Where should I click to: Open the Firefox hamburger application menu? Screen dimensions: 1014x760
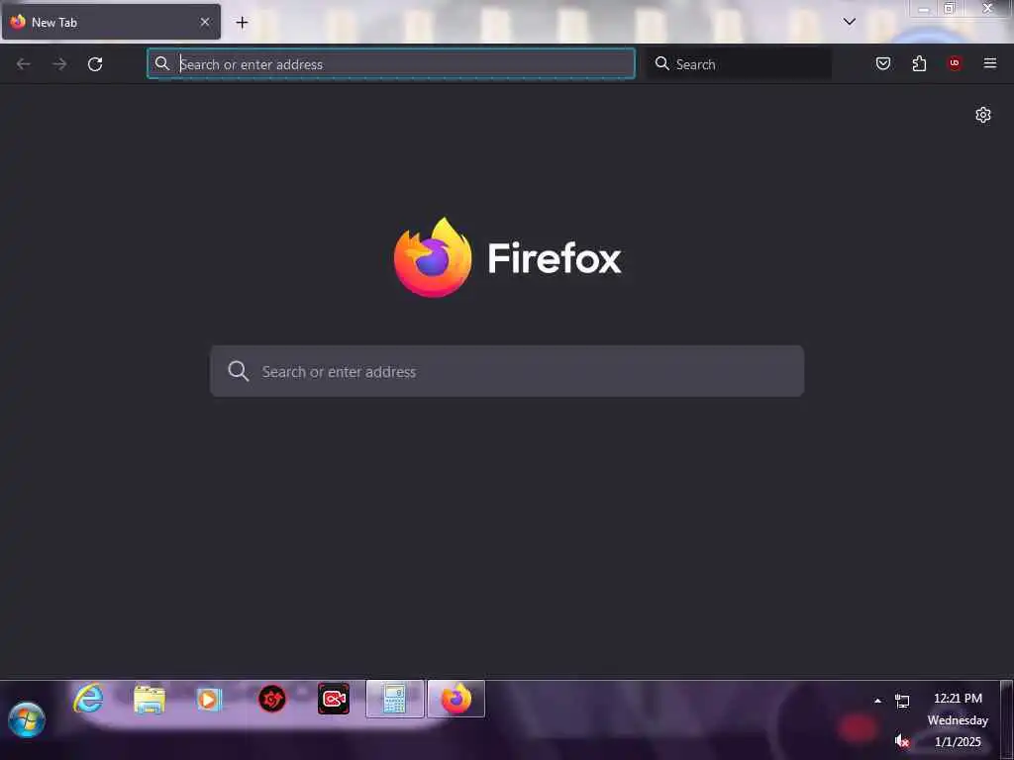[x=990, y=63]
